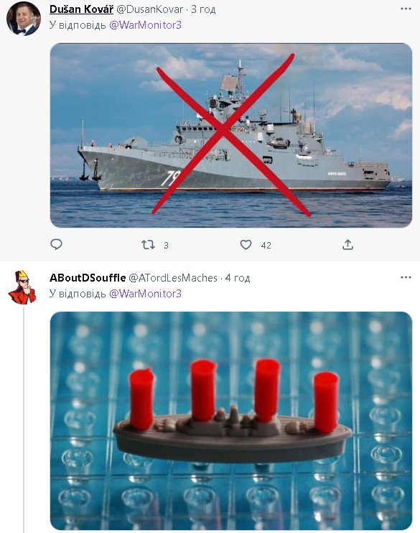Share the tweet using the upload arrow icon

pyautogui.click(x=347, y=244)
